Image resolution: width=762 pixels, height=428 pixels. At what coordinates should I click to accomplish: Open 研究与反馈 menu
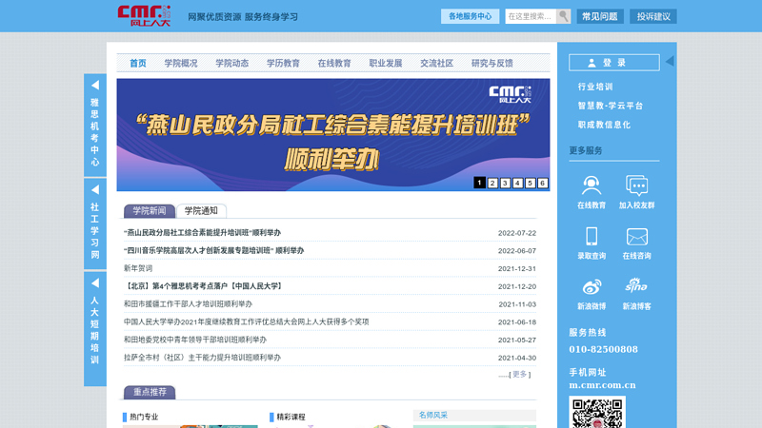click(x=492, y=63)
